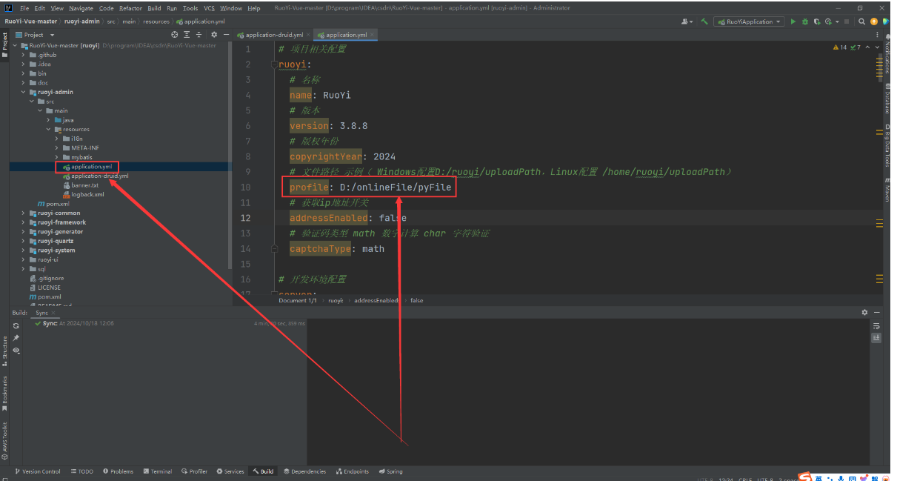This screenshot has width=897, height=481.
Task: Expand the ruoyi-framework module
Action: (x=23, y=222)
